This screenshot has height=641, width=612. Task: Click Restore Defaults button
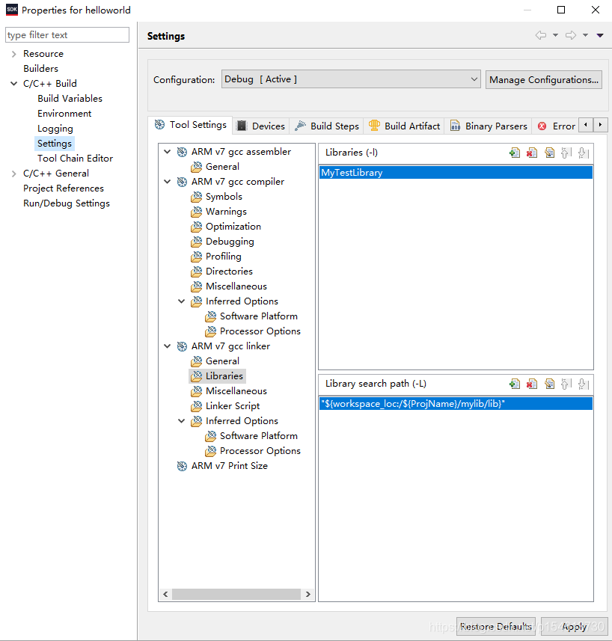[x=496, y=626]
